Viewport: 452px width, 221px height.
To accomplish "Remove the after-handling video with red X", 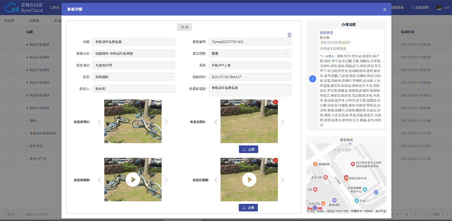I will coord(275,160).
